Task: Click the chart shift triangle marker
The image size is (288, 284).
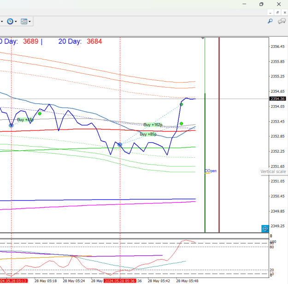Action: [x=203, y=38]
